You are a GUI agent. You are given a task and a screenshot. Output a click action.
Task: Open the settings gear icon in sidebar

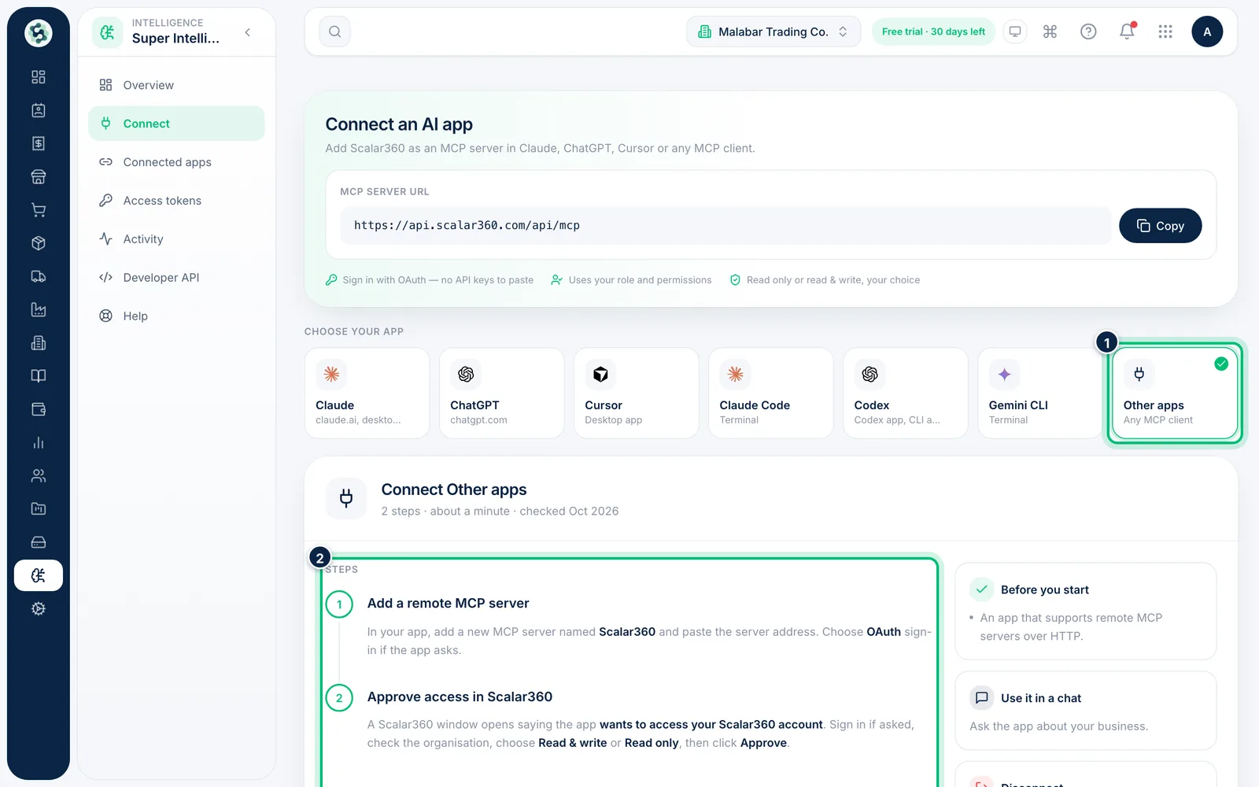(x=38, y=608)
